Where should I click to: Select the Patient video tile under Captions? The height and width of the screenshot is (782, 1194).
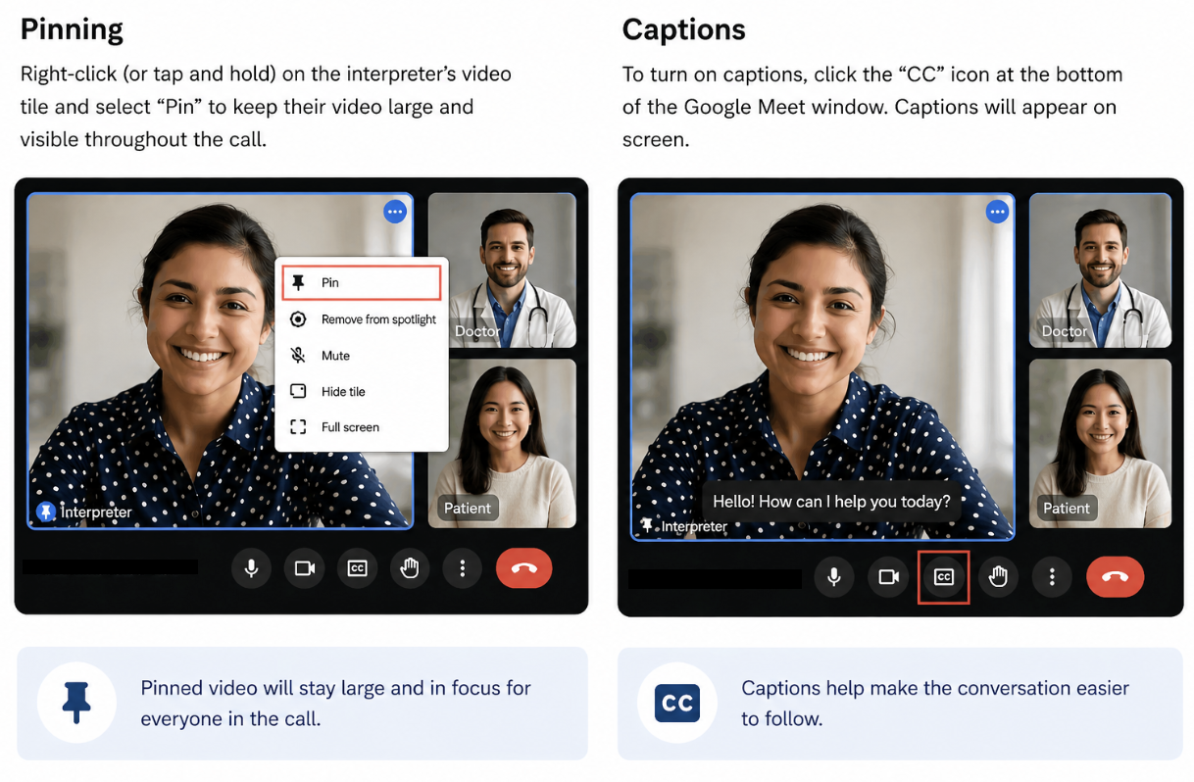coord(1100,443)
